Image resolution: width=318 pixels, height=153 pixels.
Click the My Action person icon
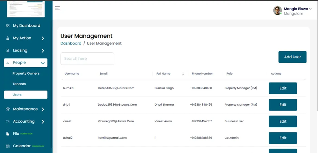point(8,38)
